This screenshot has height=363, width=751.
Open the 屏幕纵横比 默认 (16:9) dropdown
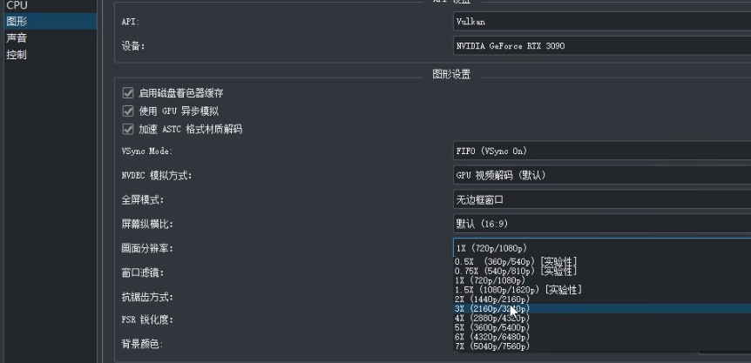tap(601, 224)
